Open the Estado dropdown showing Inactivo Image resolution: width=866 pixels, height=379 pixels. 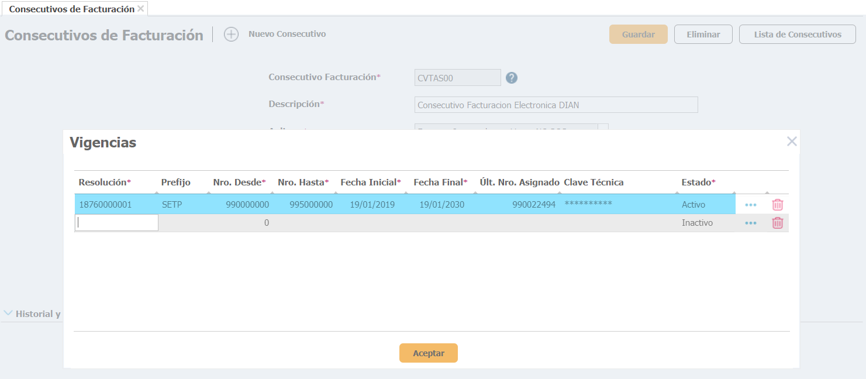click(x=705, y=223)
